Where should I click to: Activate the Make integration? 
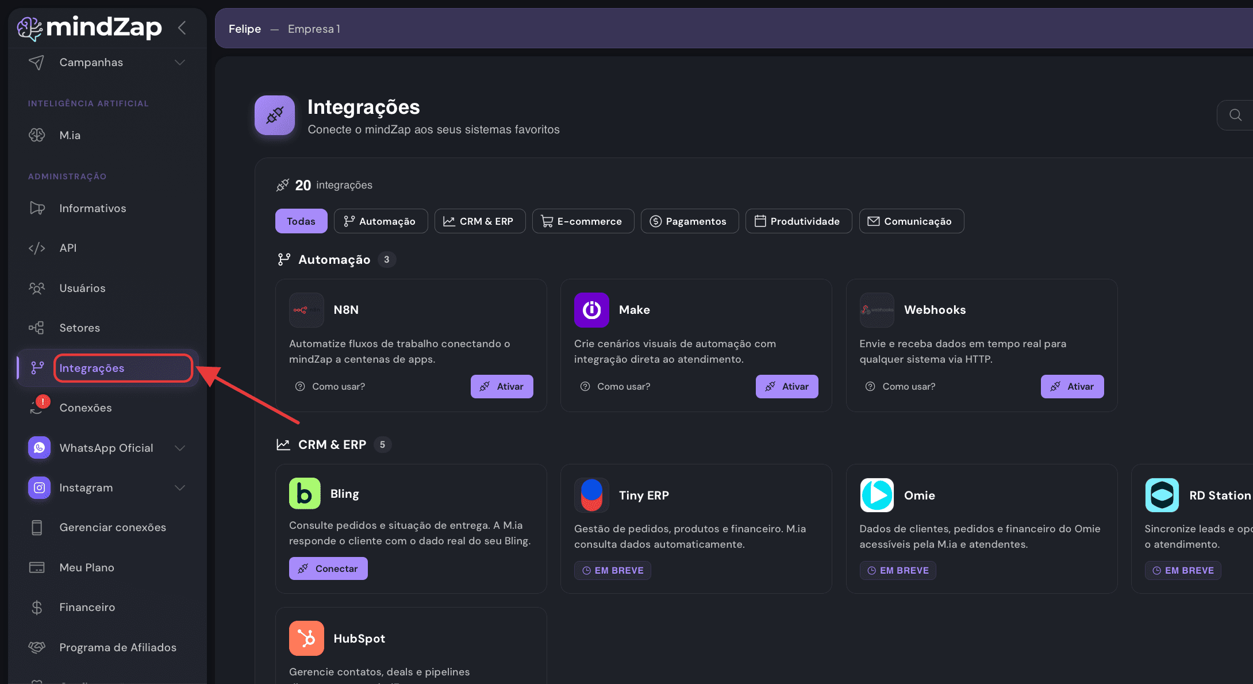coord(787,386)
